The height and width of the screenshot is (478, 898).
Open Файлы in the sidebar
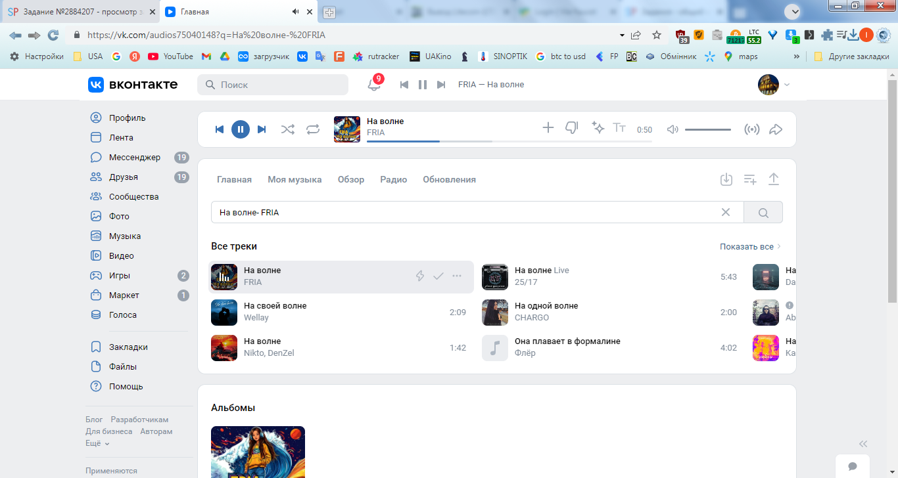tap(123, 367)
